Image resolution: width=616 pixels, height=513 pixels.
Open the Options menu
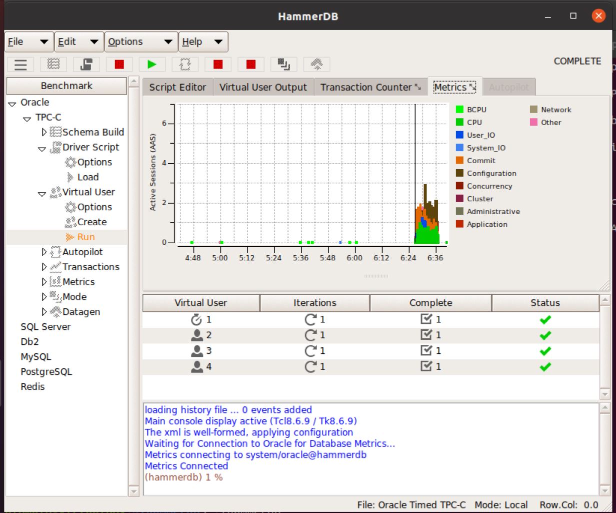(141, 42)
